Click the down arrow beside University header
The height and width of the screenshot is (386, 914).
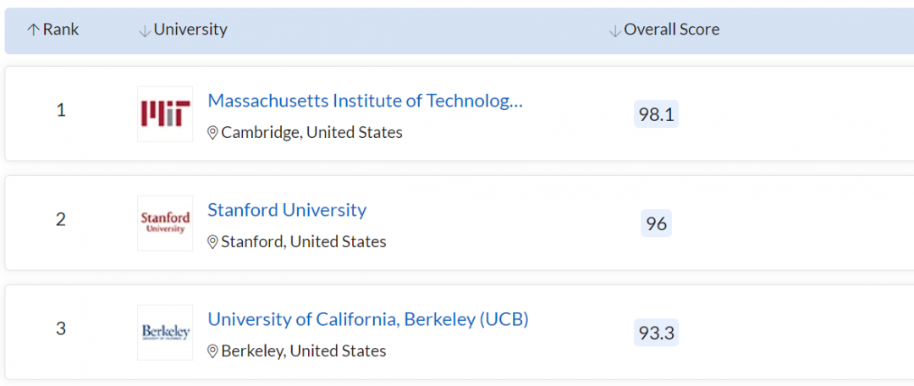coord(145,30)
